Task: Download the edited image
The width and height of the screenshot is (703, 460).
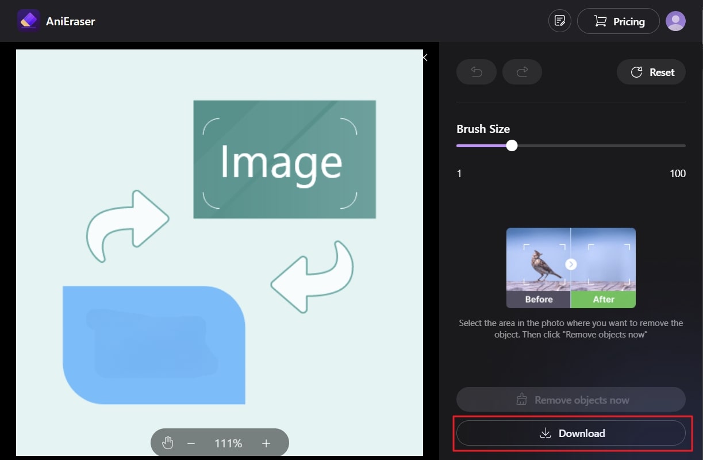Action: (571, 433)
